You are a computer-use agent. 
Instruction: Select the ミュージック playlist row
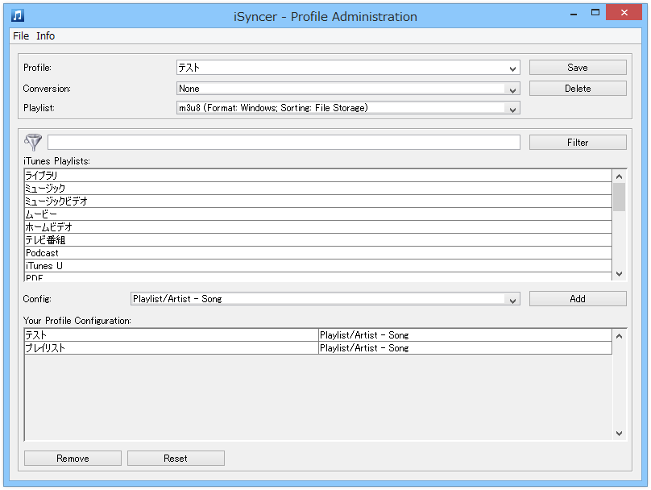318,189
